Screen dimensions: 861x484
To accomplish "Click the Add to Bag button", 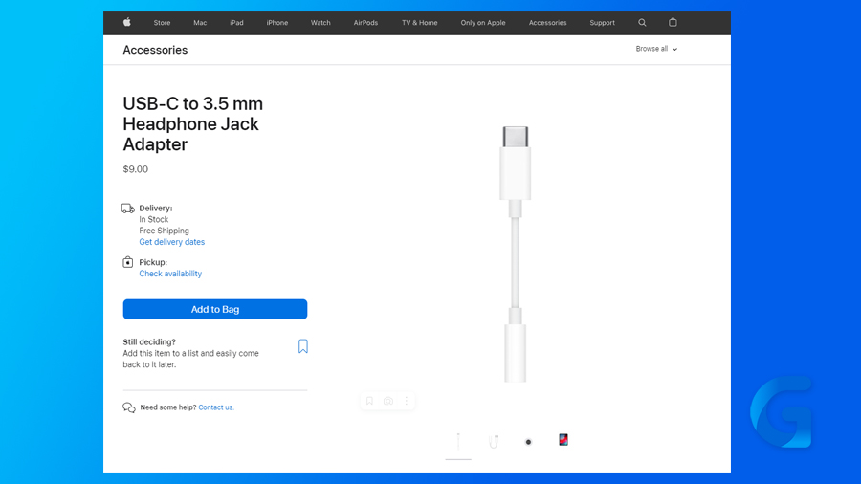I will point(215,310).
